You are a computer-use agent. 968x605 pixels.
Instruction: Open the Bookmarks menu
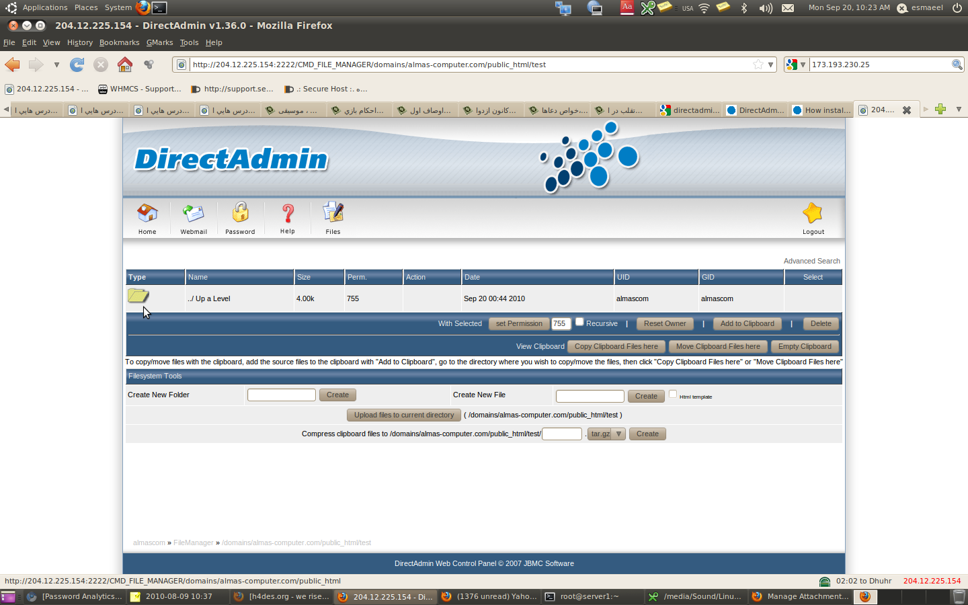coord(120,42)
